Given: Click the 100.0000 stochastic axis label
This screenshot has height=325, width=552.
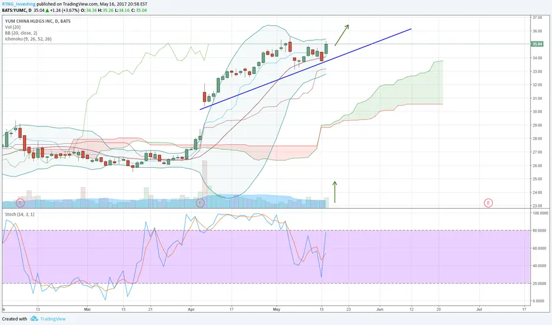Looking at the screenshot, I should click(540, 213).
